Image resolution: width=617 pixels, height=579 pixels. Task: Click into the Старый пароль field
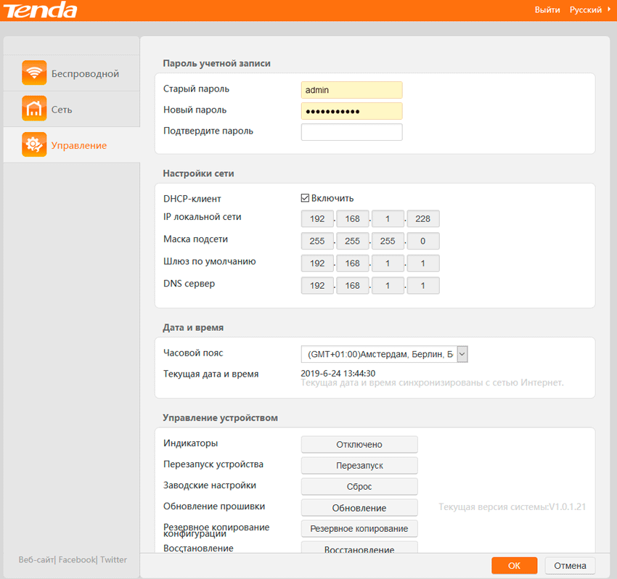coord(351,90)
